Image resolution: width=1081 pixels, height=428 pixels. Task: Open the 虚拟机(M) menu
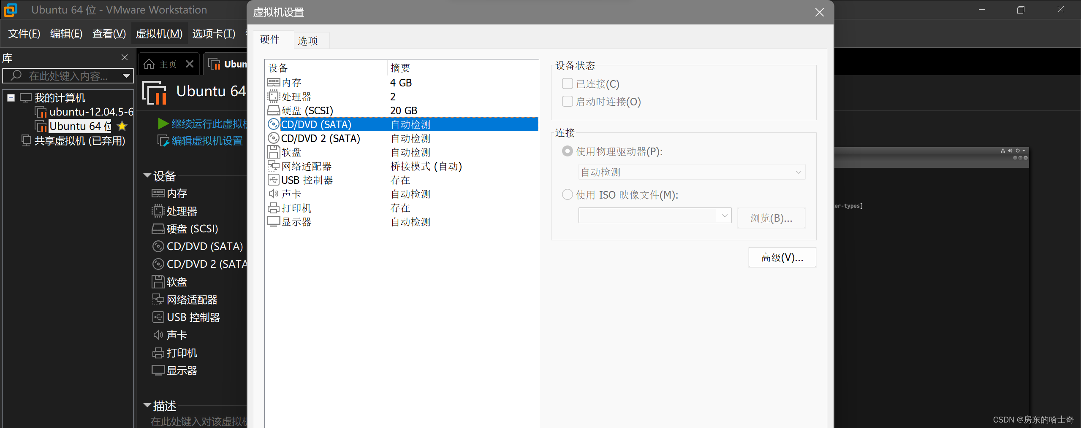click(159, 34)
